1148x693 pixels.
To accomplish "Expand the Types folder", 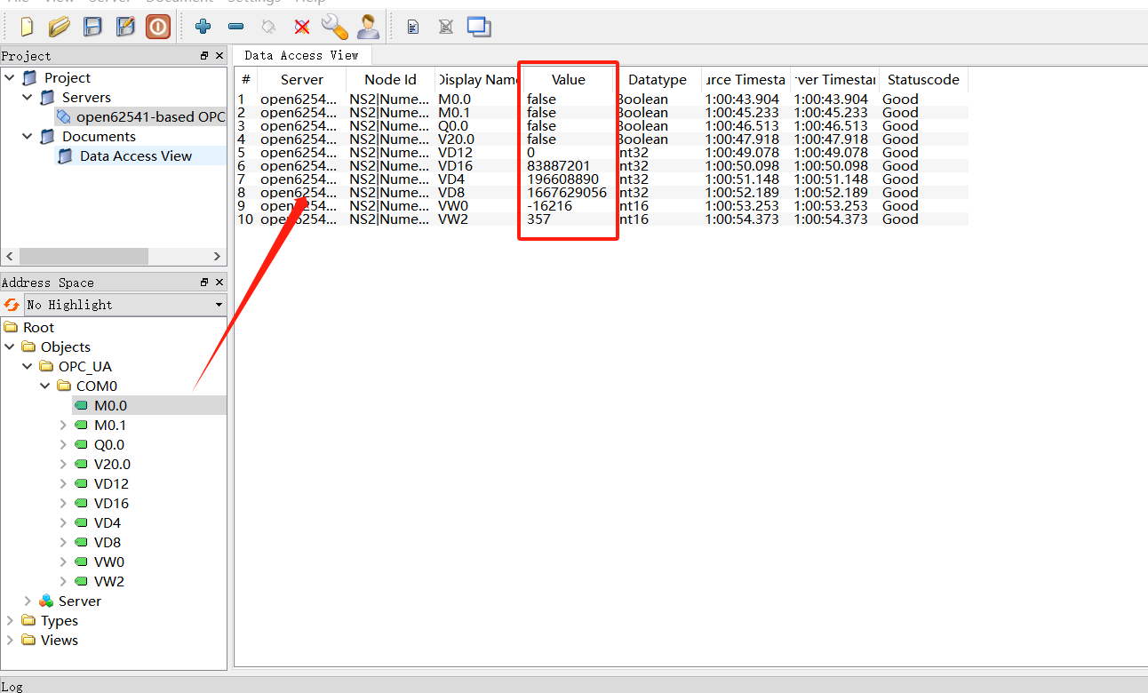I will pos(9,621).
